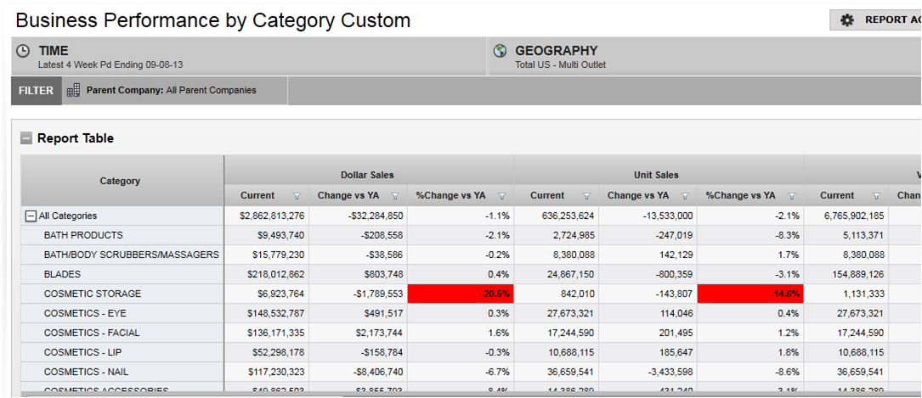
Task: Click the clock icon beside TIME
Action: 24,52
